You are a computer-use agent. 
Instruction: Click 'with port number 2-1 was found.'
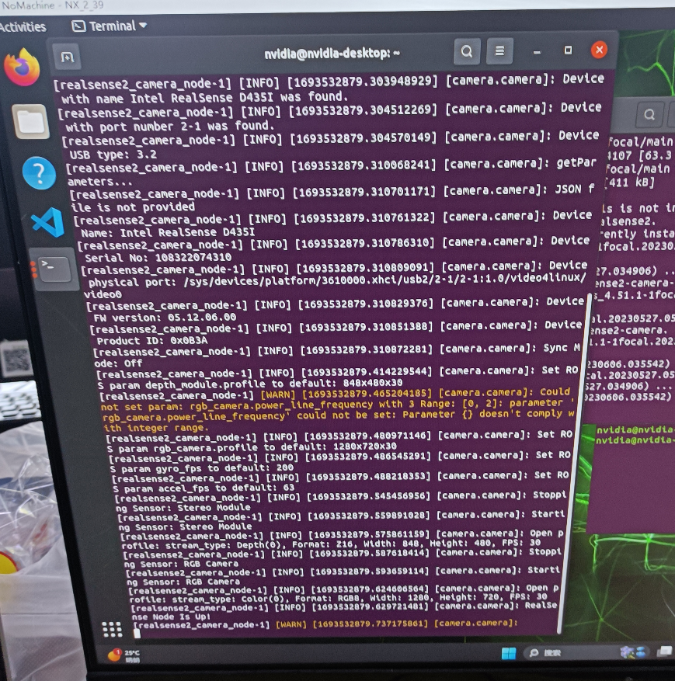pos(170,127)
